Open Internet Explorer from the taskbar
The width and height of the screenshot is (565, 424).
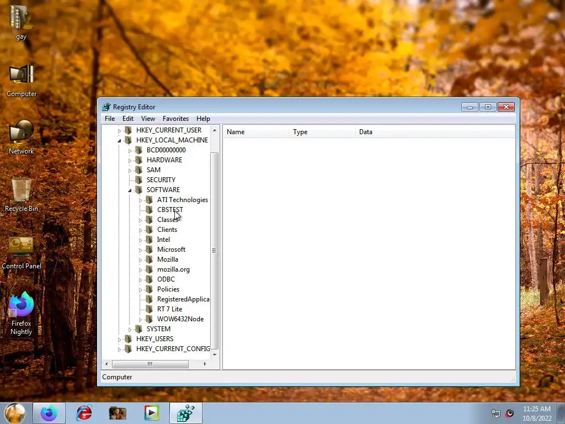click(x=84, y=413)
